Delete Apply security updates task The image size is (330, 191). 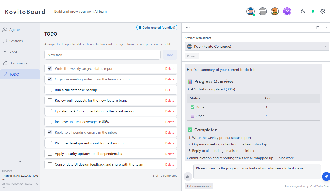coord(170,154)
